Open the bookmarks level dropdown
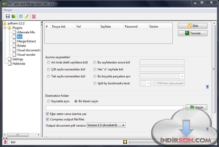This screenshot has width=219, height=147. tap(148, 83)
